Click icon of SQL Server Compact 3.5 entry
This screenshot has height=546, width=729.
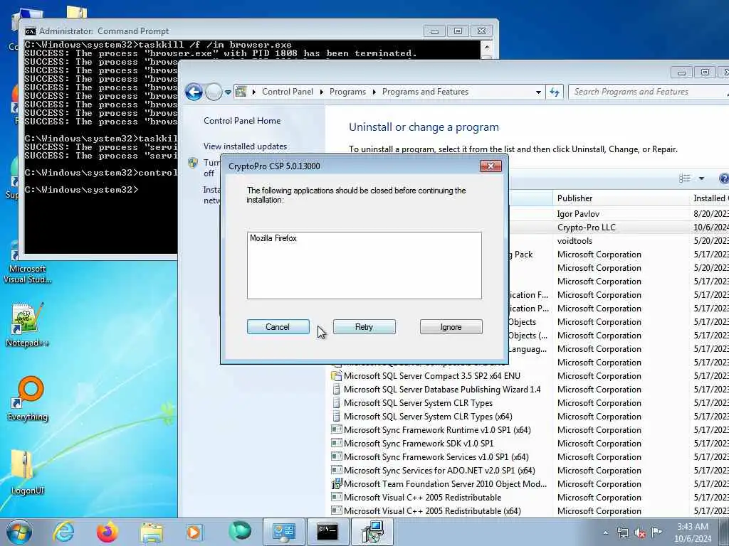coord(336,376)
